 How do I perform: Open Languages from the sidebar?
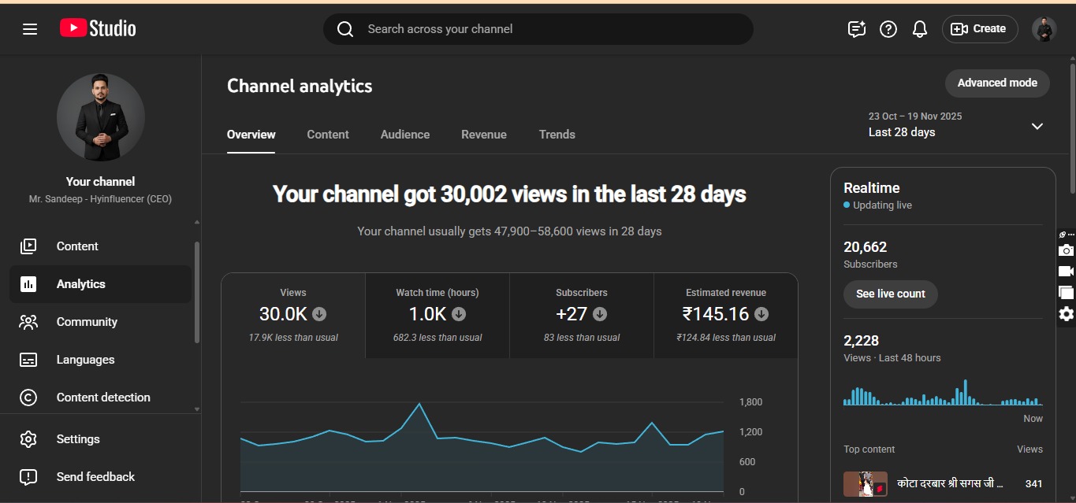[85, 360]
